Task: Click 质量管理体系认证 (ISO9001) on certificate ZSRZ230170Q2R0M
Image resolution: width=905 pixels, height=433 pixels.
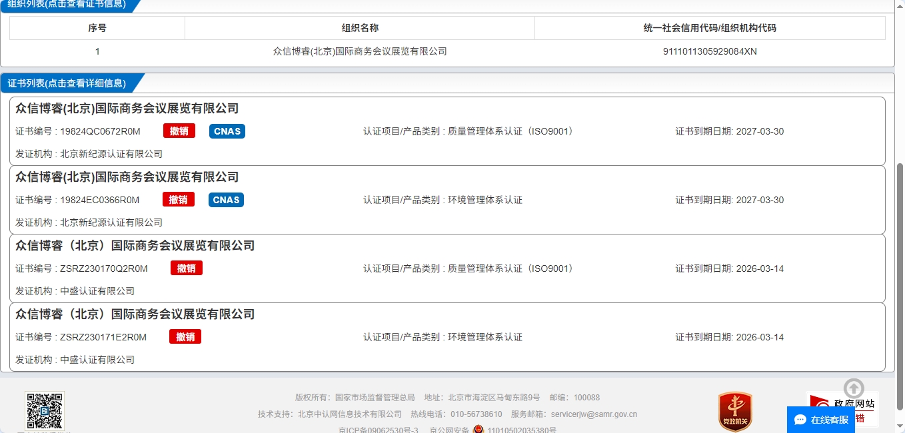Action: (x=510, y=268)
